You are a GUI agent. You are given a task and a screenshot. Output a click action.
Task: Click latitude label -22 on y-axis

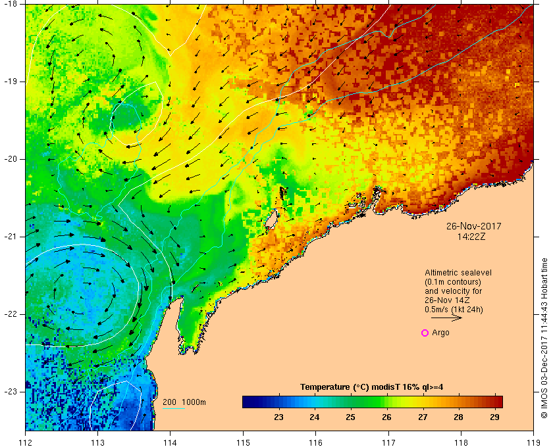[x=11, y=314]
